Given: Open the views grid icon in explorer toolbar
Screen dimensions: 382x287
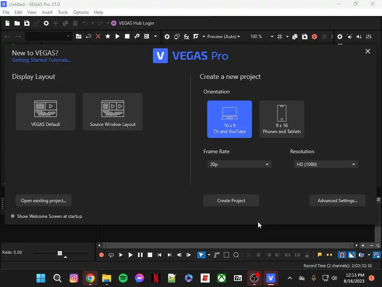Looking at the screenshot, I should [147, 36].
